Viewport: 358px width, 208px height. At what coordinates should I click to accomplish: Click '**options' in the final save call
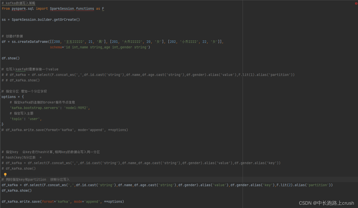[113, 201]
